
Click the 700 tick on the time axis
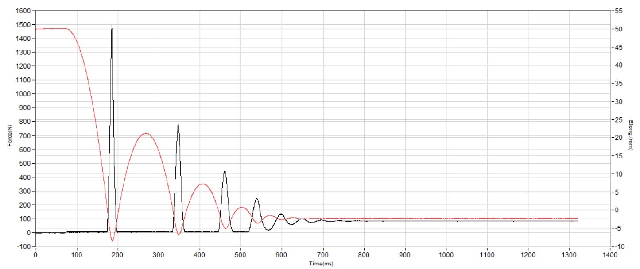(x=323, y=255)
